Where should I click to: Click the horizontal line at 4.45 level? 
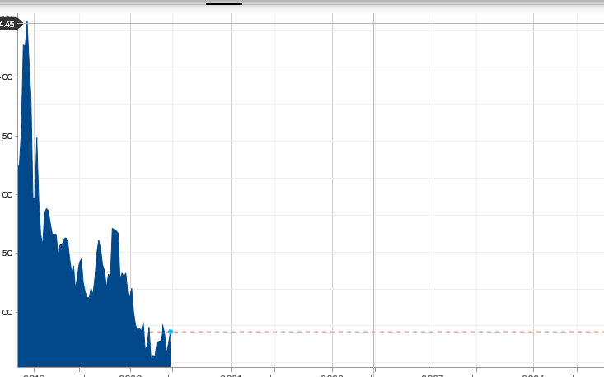pos(330,24)
